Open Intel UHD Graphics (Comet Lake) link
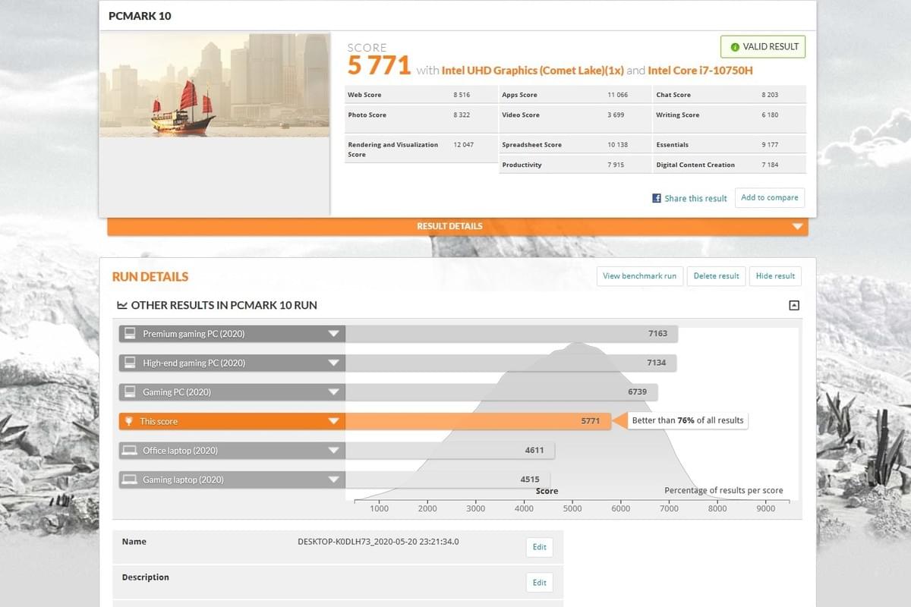 [x=533, y=71]
